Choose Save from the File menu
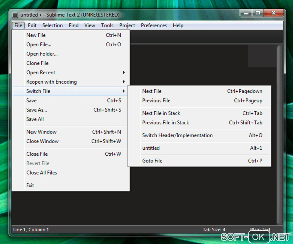Viewport: 293px width, 244px height. click(71, 100)
